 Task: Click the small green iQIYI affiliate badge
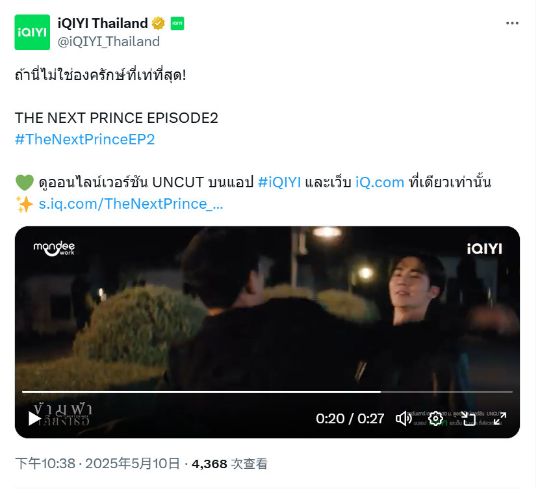(x=177, y=23)
